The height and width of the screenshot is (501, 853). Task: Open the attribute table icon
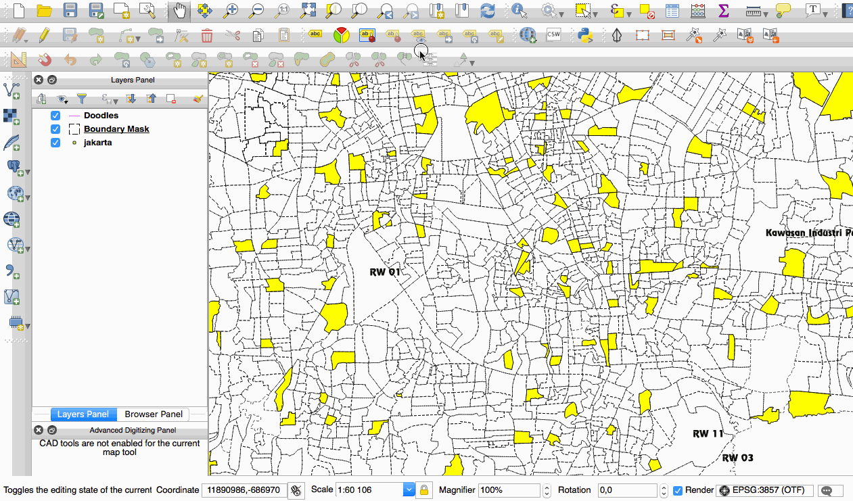coord(672,10)
